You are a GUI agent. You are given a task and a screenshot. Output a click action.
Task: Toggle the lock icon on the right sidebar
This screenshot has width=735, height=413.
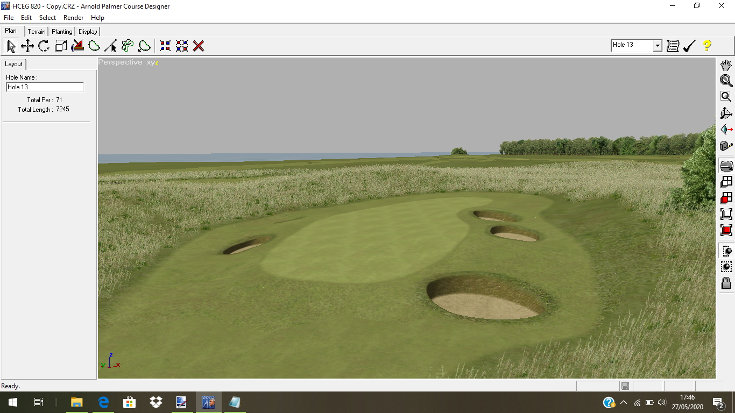point(725,283)
